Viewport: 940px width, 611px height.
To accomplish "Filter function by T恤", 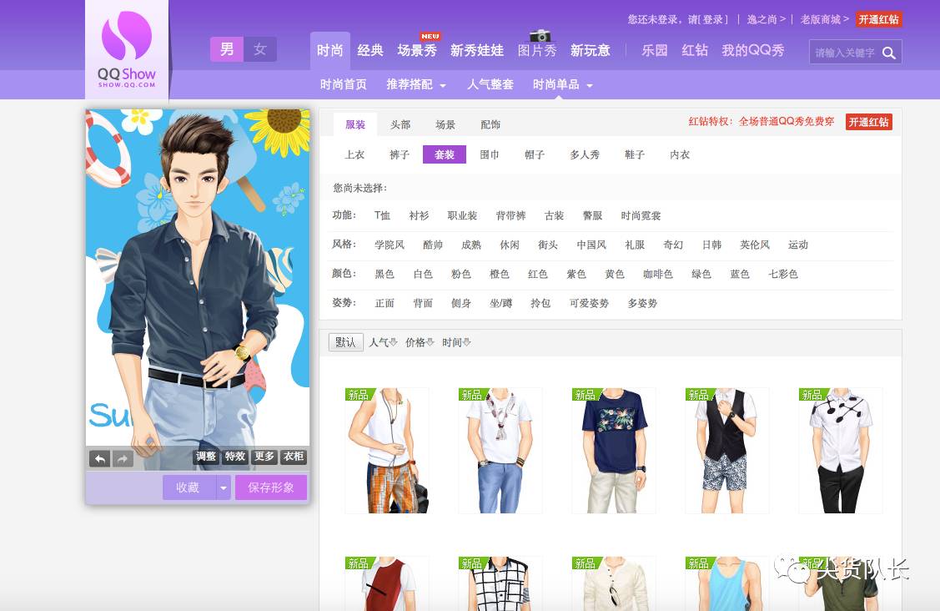I will click(x=382, y=215).
